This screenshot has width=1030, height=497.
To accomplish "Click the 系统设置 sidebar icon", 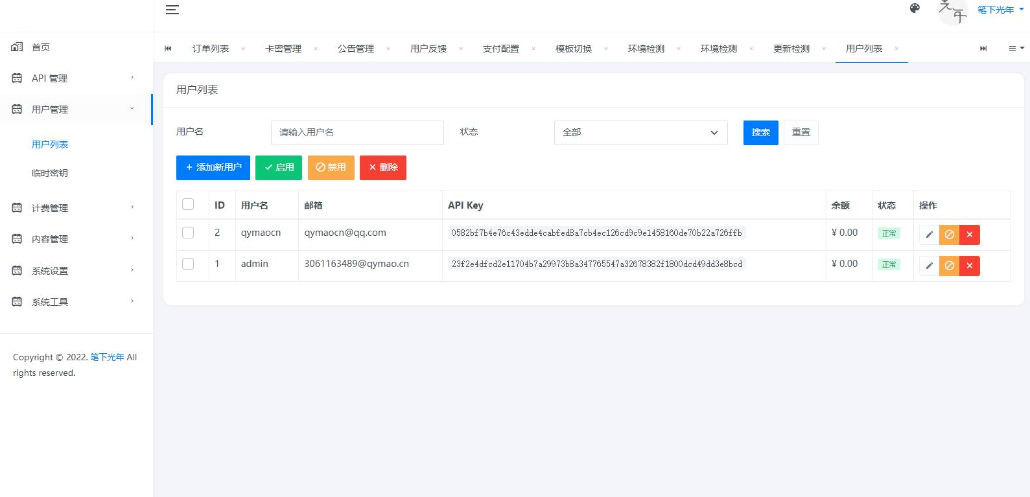I will (17, 270).
